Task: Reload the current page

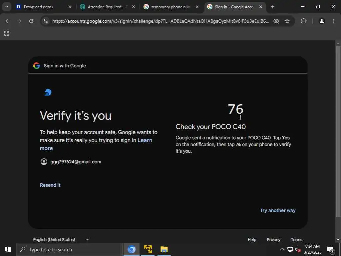Action: (31, 21)
